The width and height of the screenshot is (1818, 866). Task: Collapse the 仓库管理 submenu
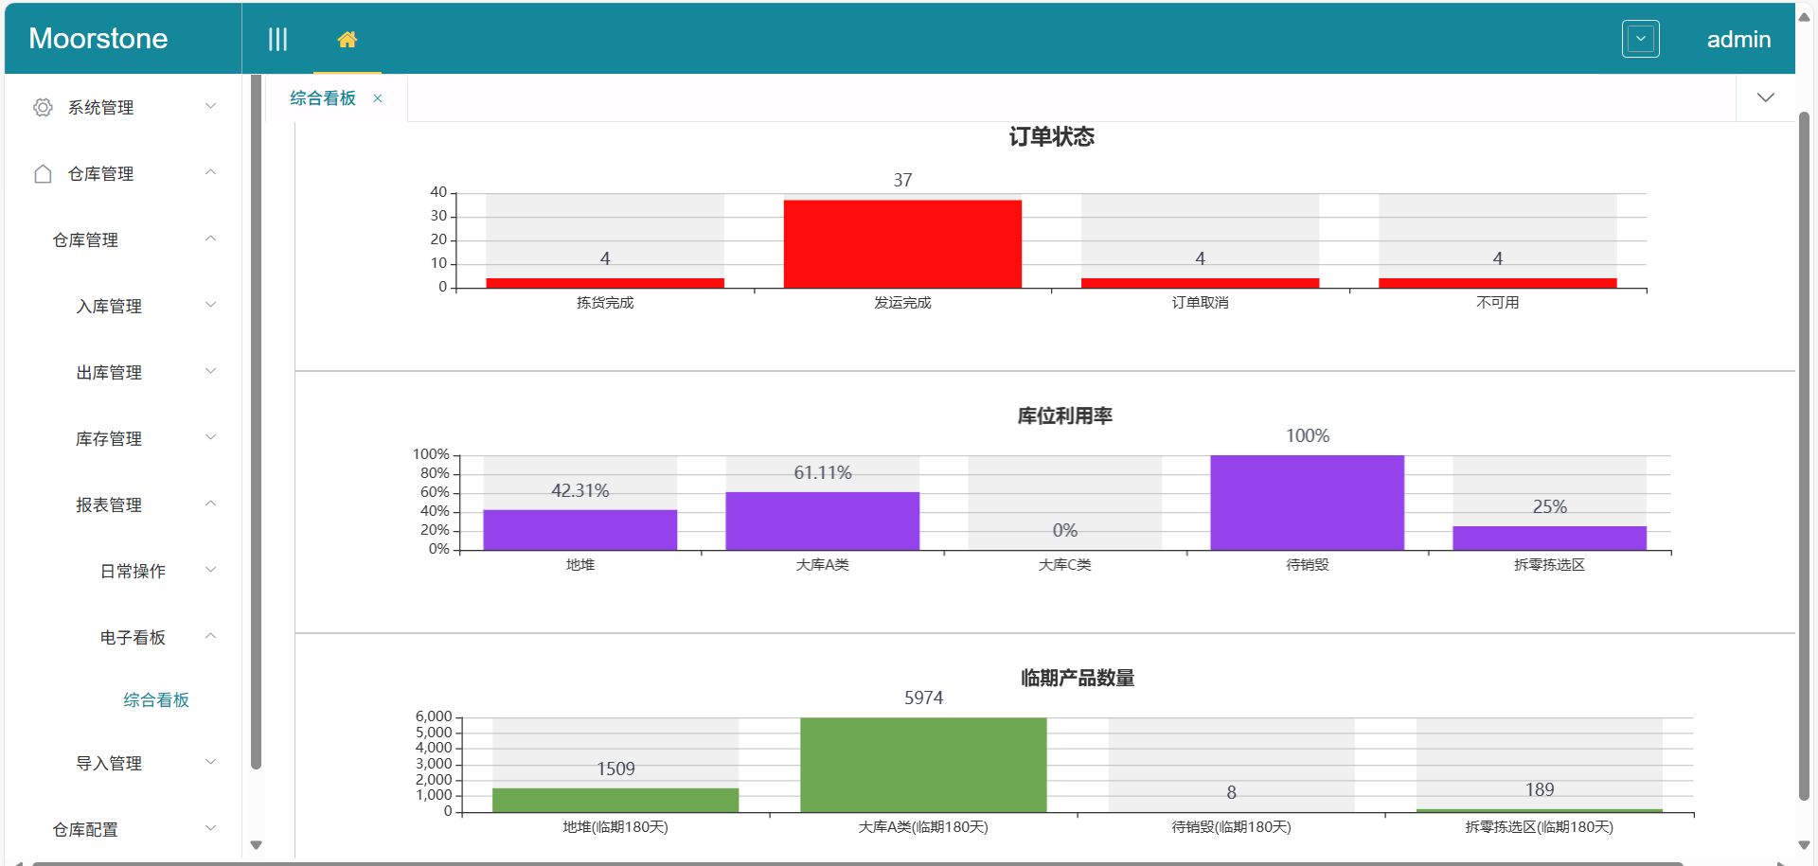point(210,239)
